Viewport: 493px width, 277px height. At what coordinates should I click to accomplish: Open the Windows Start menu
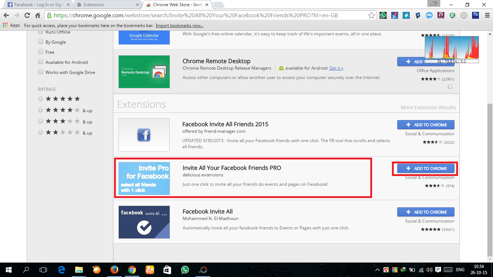tap(9, 269)
